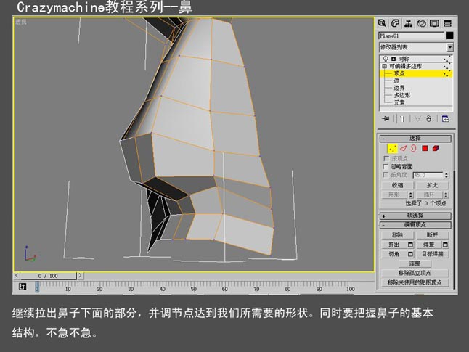Expand the Symmetry (对称) modifier node
This screenshot has width=469, height=352.
point(393,59)
